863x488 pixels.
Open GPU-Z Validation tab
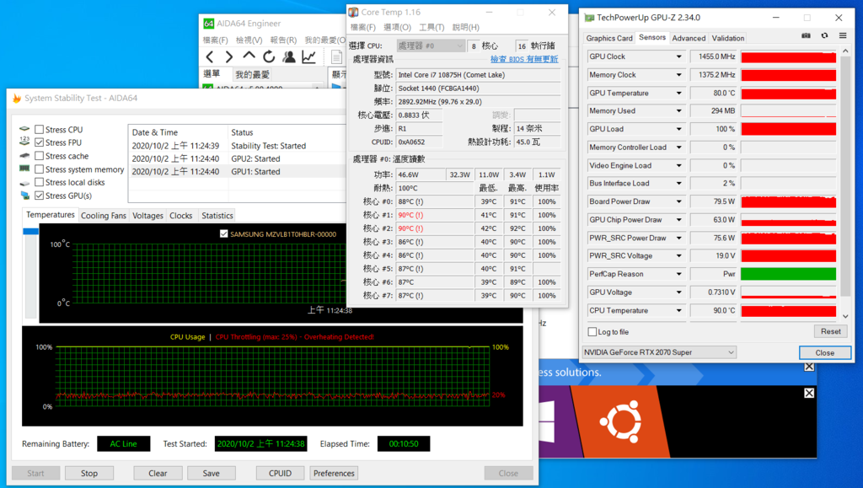727,38
